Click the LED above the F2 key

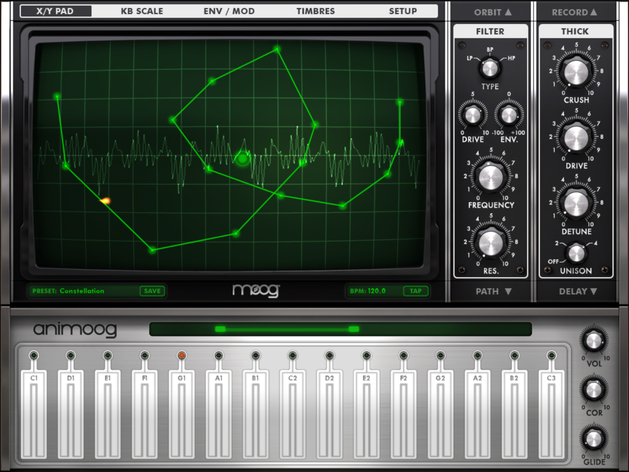coord(404,356)
